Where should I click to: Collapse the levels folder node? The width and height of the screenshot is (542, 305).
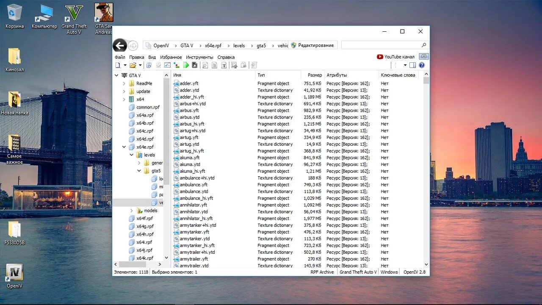coord(132,155)
